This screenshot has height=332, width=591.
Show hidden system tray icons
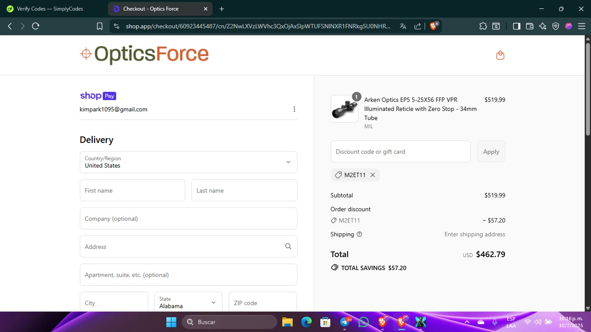467,322
